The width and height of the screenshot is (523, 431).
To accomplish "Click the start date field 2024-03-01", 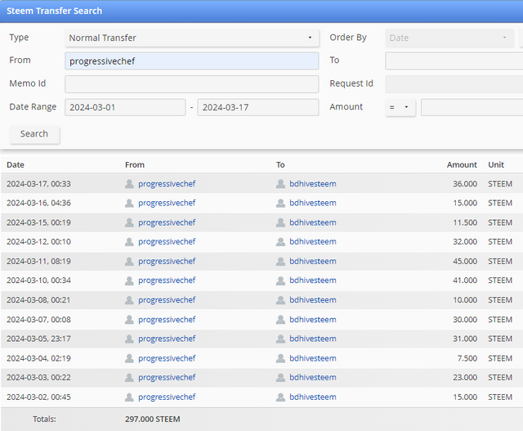I will coord(125,107).
